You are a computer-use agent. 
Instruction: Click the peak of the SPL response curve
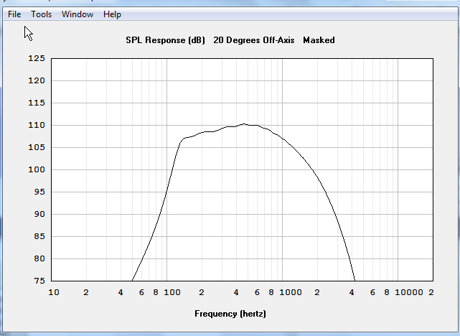[244, 123]
